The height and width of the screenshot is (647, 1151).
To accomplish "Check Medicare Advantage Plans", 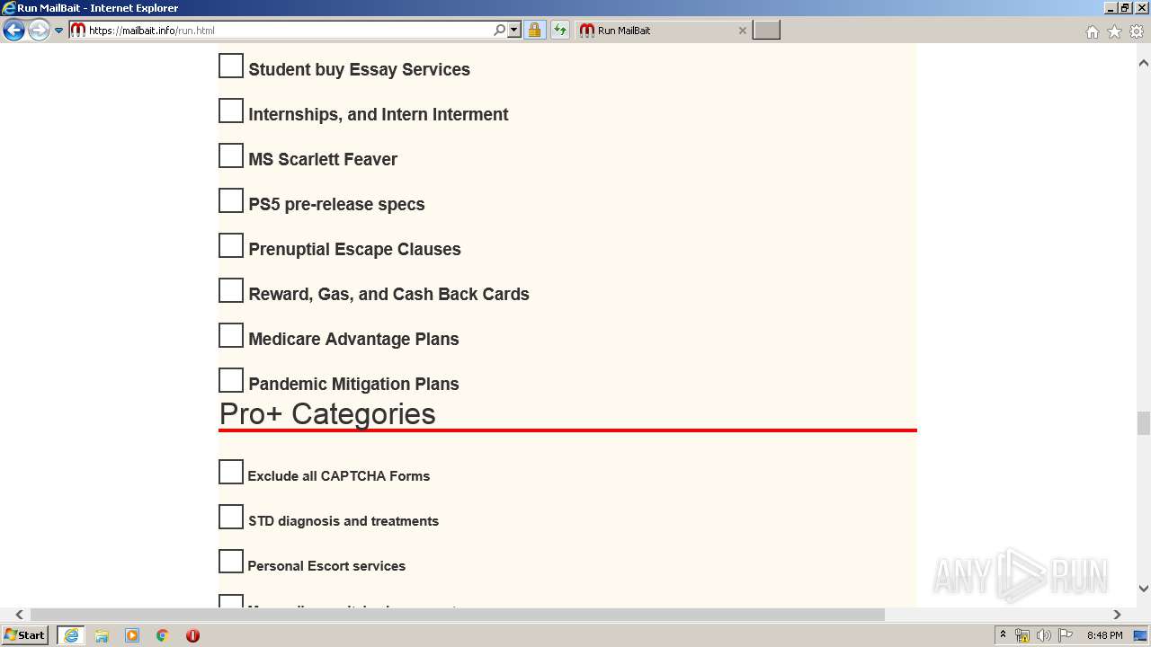I will point(231,335).
